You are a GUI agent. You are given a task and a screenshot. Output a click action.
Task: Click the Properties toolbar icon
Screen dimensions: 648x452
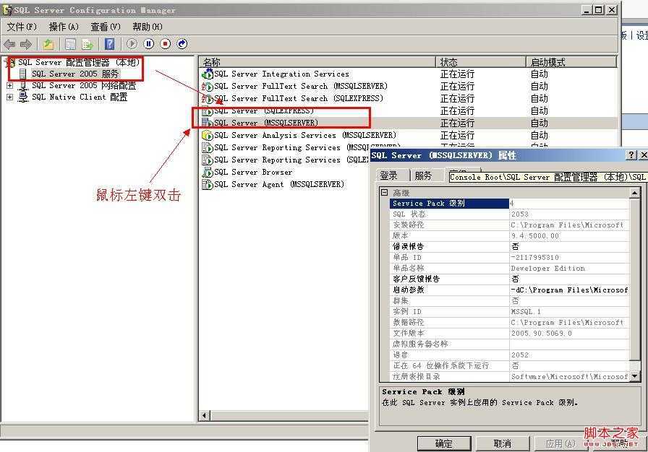click(71, 44)
